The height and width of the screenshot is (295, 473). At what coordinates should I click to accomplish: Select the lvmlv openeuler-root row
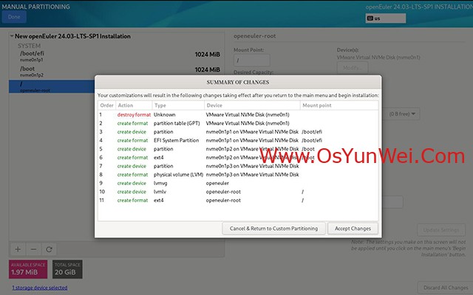pos(238,192)
